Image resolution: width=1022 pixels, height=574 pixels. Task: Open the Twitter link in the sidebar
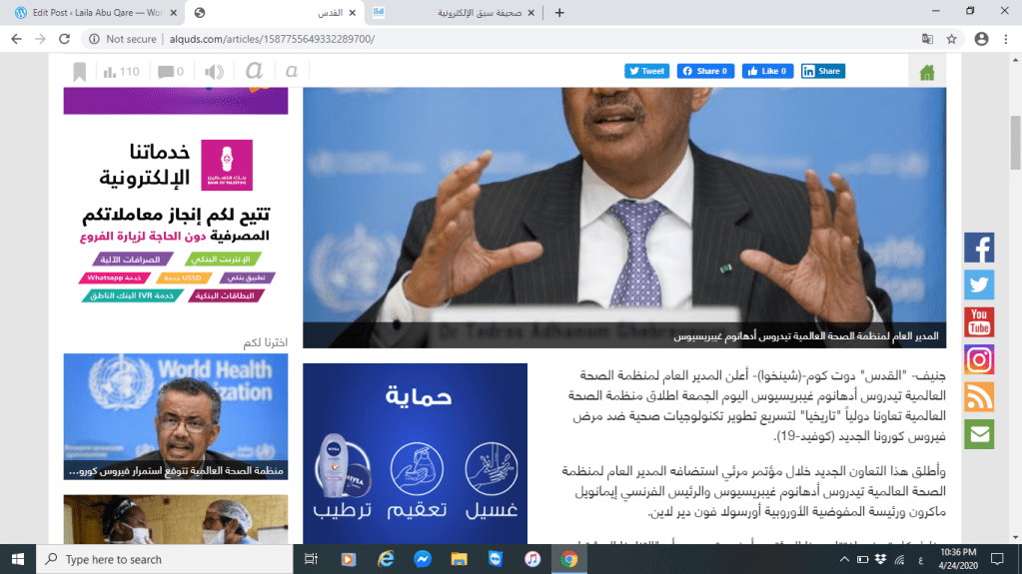[x=979, y=285]
